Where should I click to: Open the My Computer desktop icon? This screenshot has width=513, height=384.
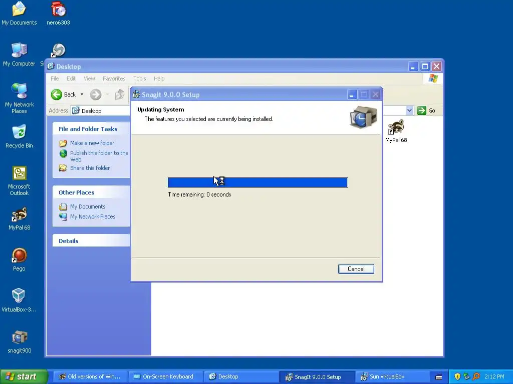coord(19,54)
